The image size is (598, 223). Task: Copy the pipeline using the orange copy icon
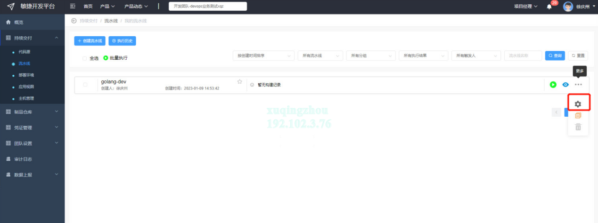pyautogui.click(x=578, y=115)
